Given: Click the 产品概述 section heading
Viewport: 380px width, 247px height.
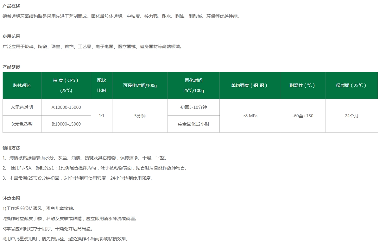Looking at the screenshot, I should 11,6.
